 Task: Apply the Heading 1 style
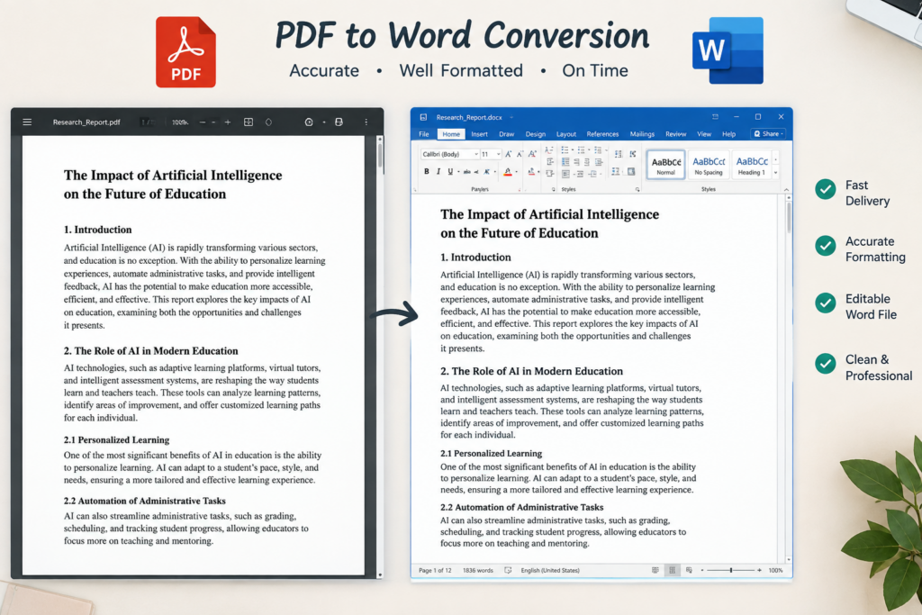[x=752, y=164]
